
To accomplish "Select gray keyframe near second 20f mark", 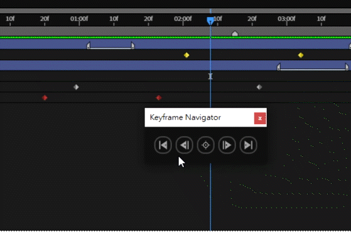I will coord(259,87).
